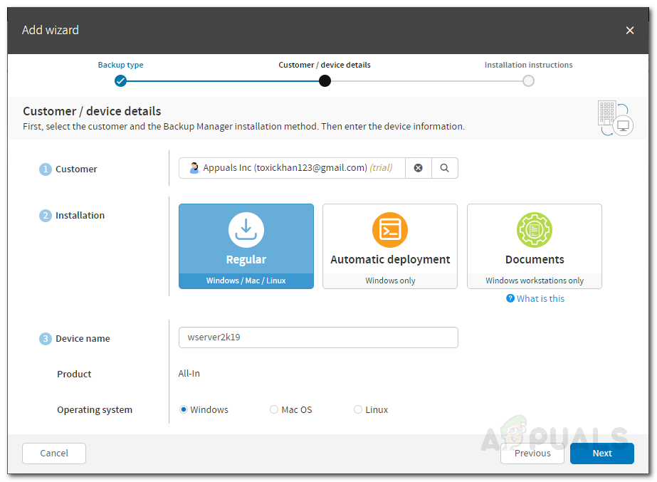Click the All-In product value
Image resolution: width=657 pixels, height=482 pixels.
(x=189, y=374)
